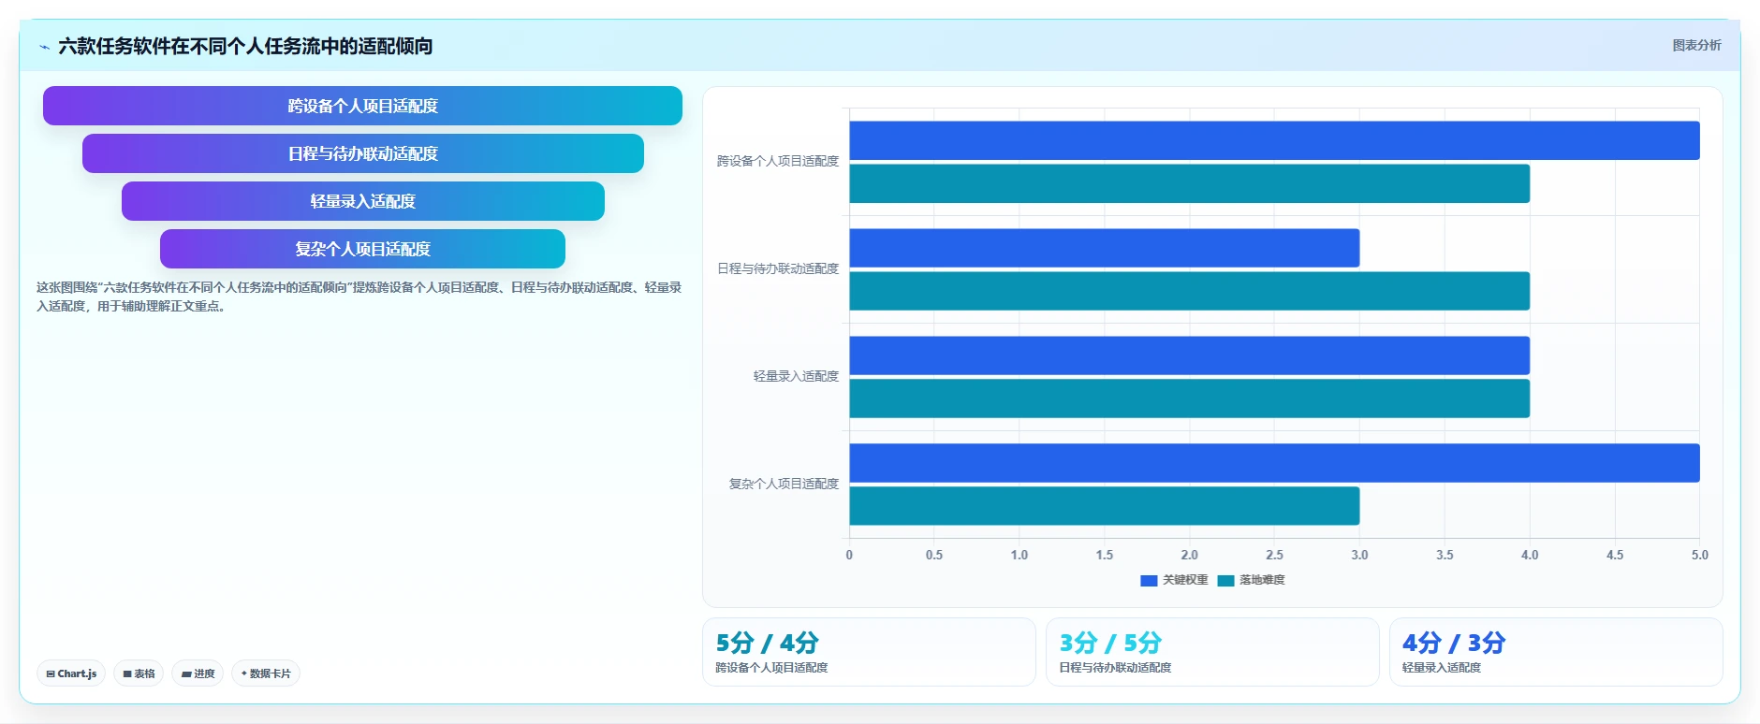Click the blue 关键权重 legend color swatch

point(1149,581)
